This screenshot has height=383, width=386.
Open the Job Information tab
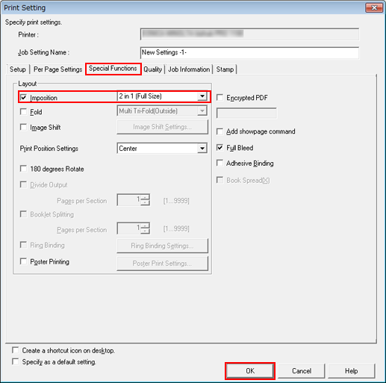189,69
